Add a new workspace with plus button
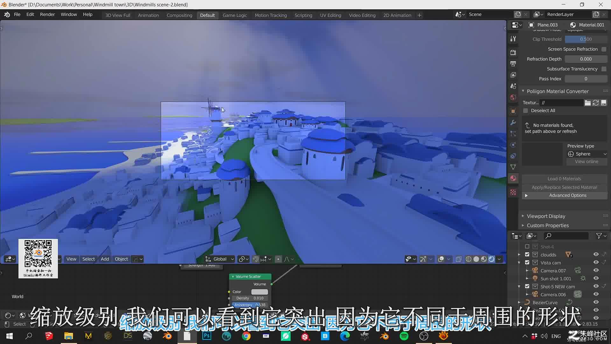This screenshot has width=611, height=344. point(419,15)
